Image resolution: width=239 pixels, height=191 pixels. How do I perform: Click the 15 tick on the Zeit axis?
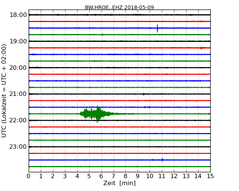210,176
